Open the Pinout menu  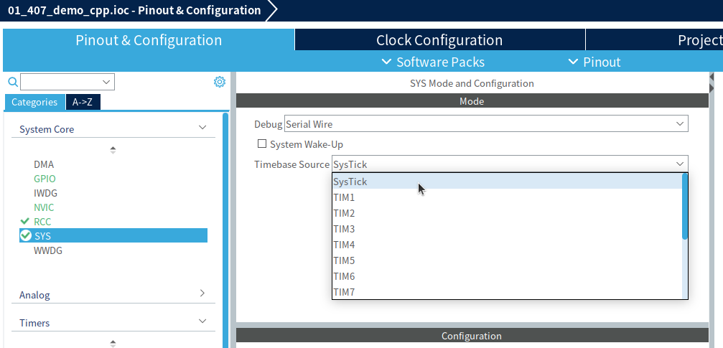[x=594, y=62]
